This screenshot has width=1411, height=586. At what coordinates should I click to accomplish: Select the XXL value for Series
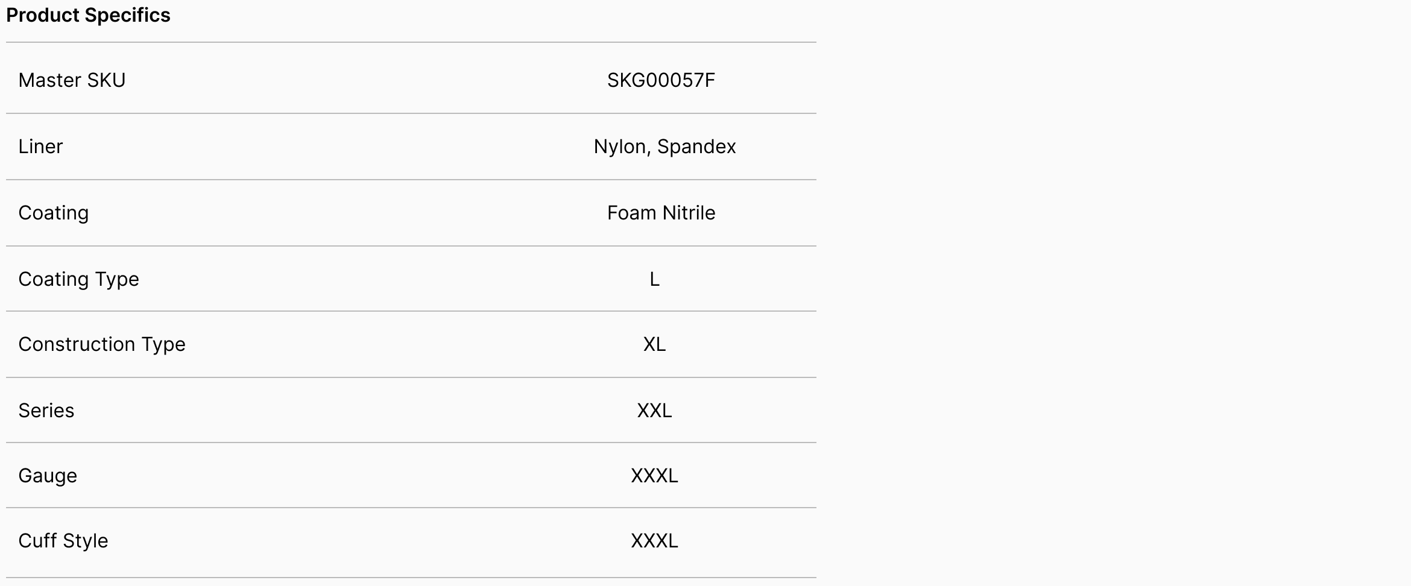pos(654,411)
